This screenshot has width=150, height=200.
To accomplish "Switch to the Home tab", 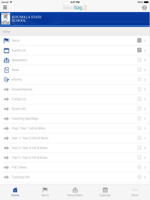I will coord(15,192).
